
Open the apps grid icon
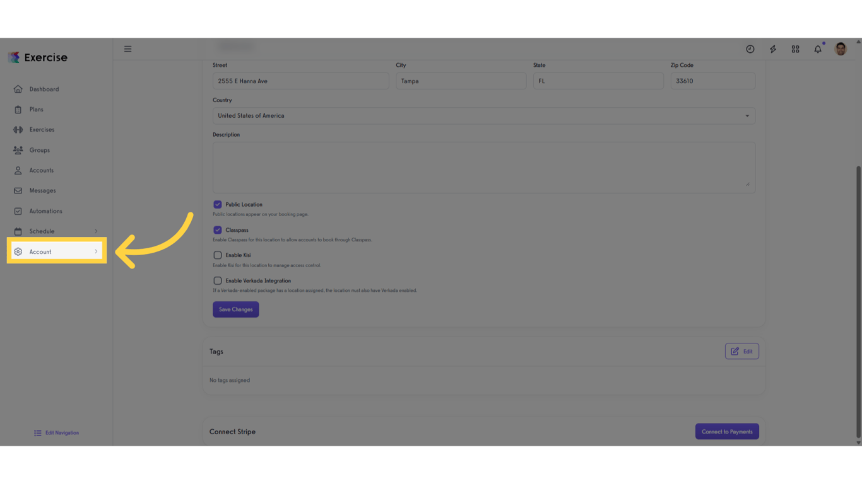click(795, 49)
